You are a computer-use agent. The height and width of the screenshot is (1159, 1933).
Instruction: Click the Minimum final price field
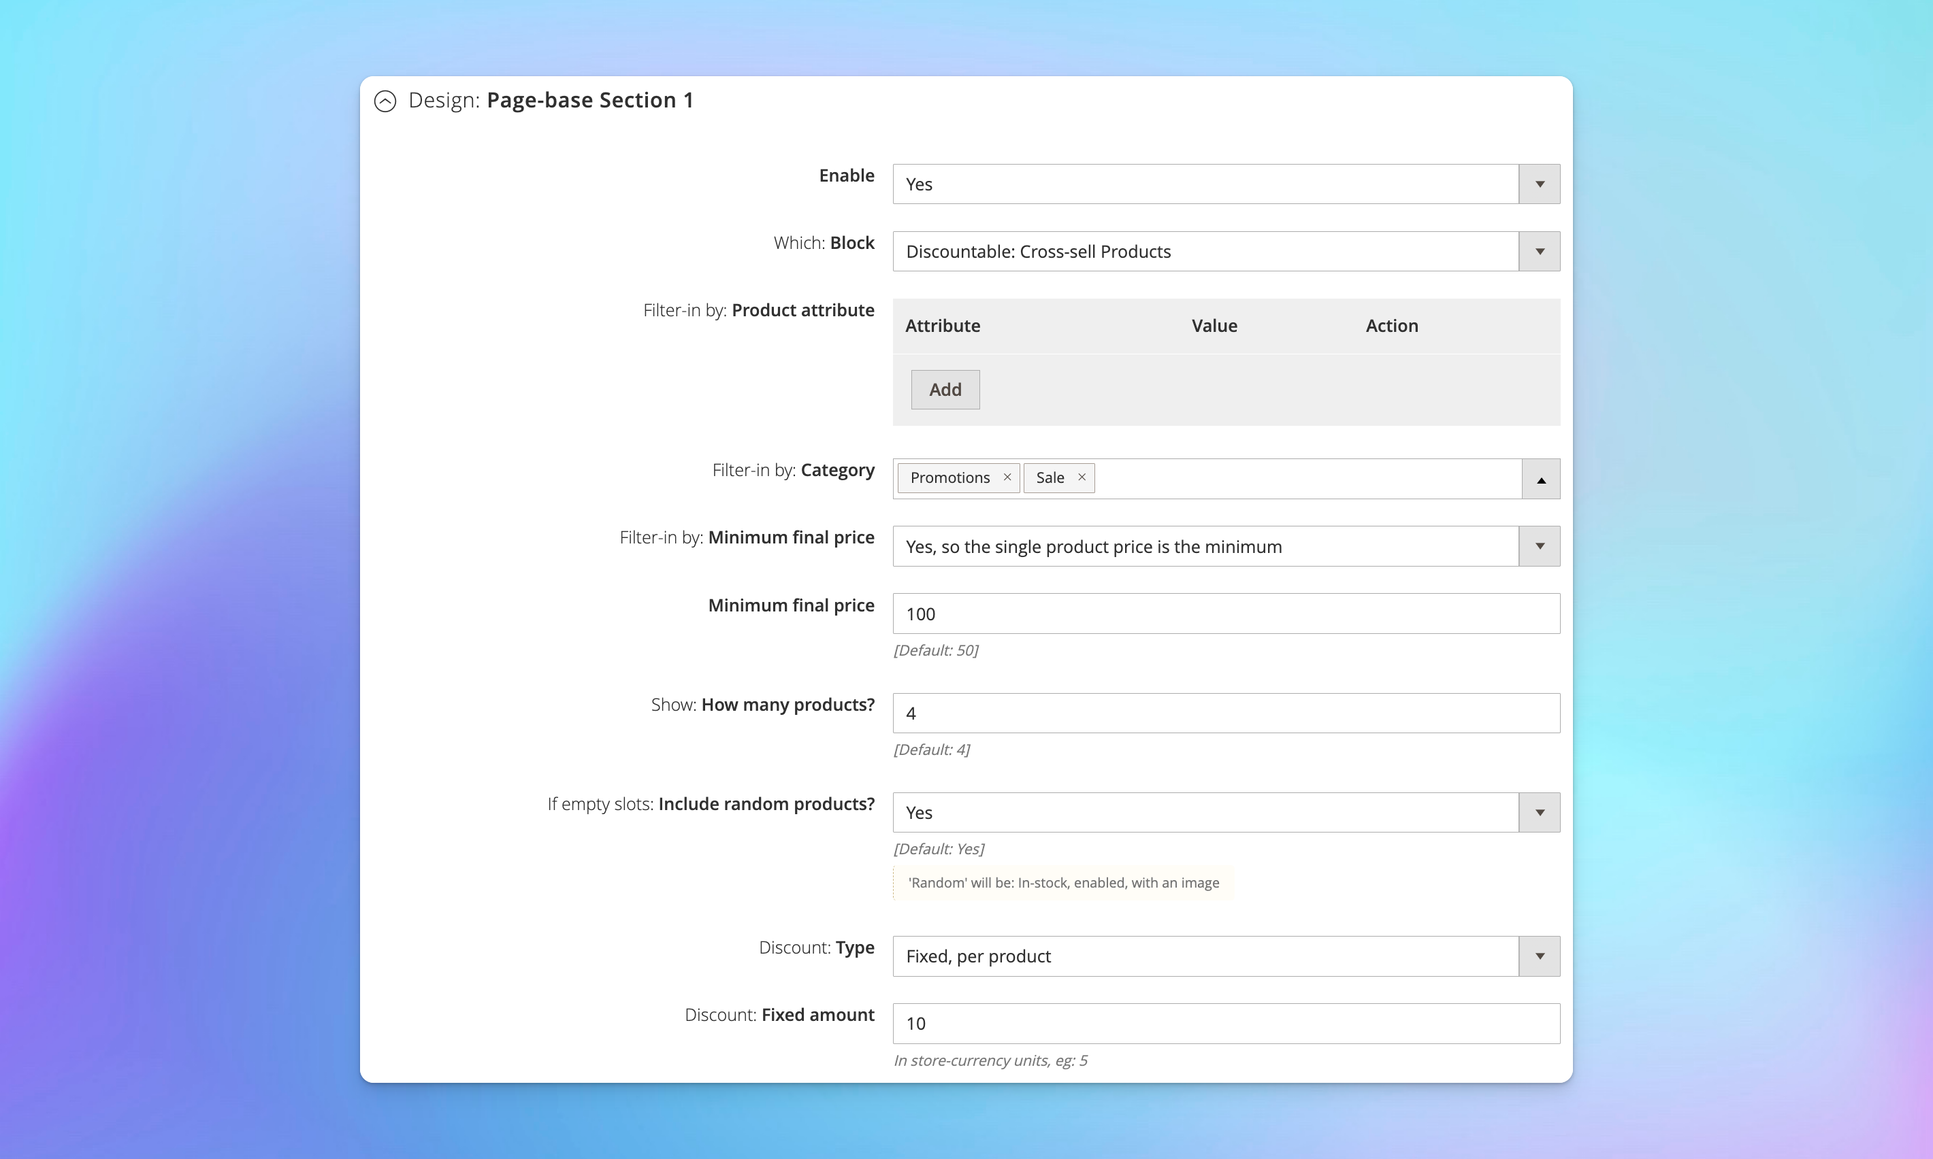1226,614
